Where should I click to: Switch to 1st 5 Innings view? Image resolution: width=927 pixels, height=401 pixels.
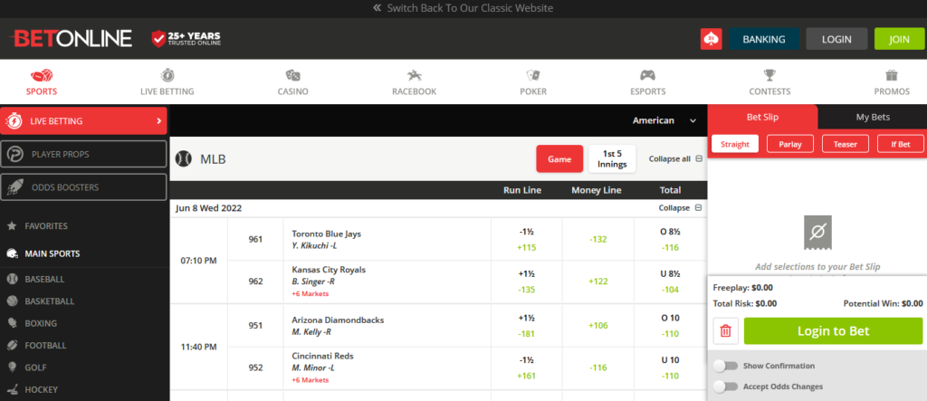coord(612,159)
